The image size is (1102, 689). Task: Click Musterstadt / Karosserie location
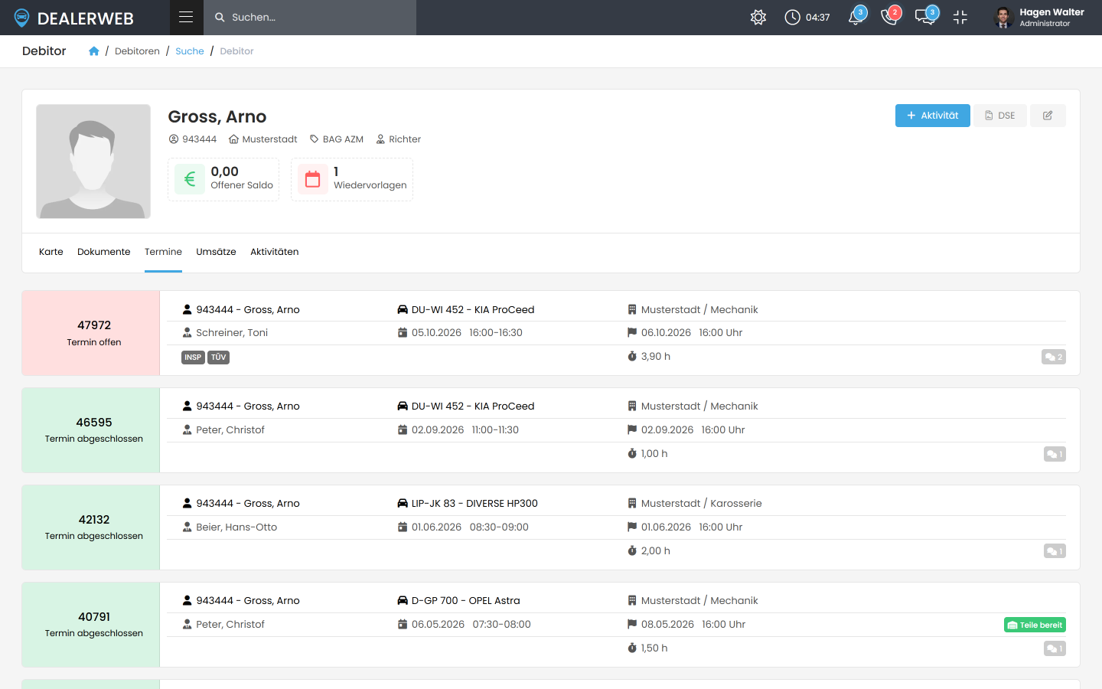pos(701,504)
